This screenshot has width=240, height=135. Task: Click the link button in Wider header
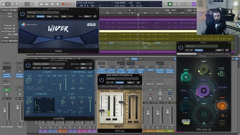(95, 16)
